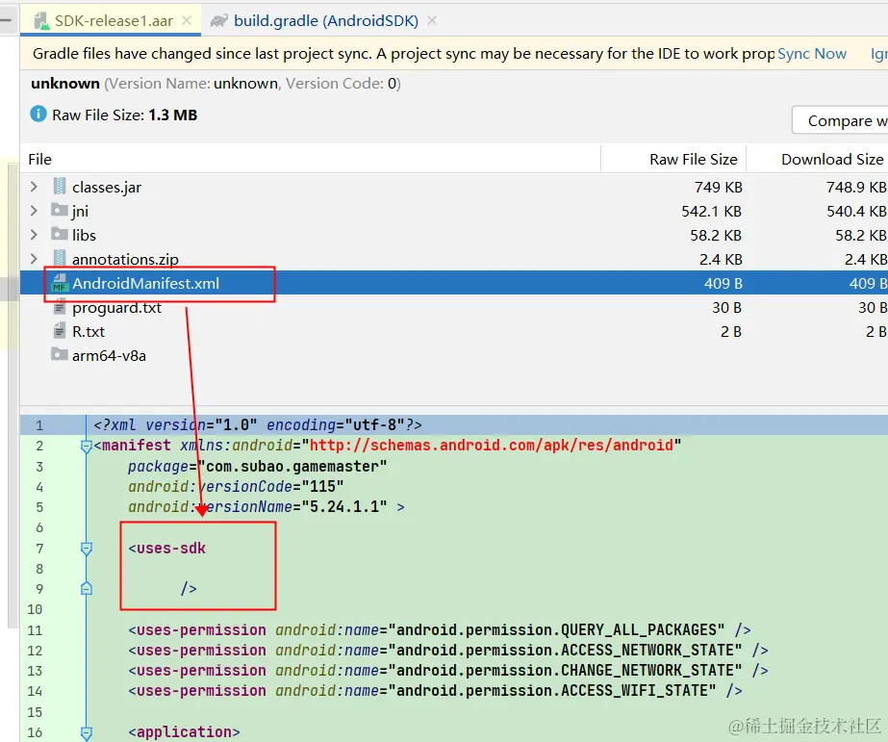Select the proguard.txt file
The width and height of the screenshot is (888, 742).
coord(116,308)
